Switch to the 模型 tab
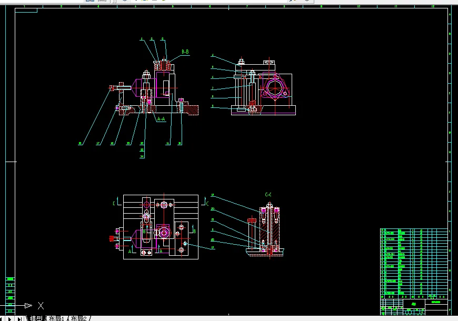This screenshot has height=321, width=458. (36, 318)
